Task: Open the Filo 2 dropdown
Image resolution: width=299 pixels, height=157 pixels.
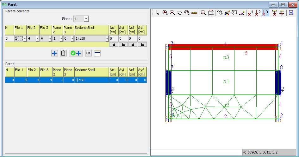Action: [37, 38]
